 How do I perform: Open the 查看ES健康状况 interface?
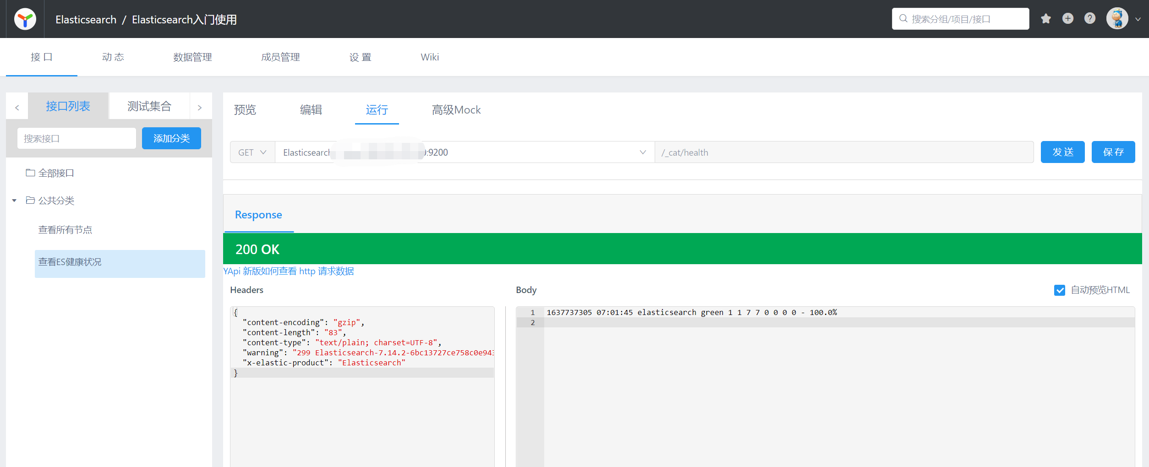120,264
